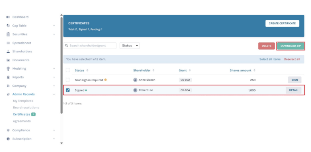Click the sidebar vertical scrollbar

61,65
